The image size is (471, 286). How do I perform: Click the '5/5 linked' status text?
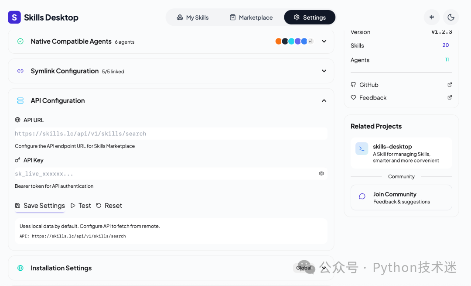113,72
